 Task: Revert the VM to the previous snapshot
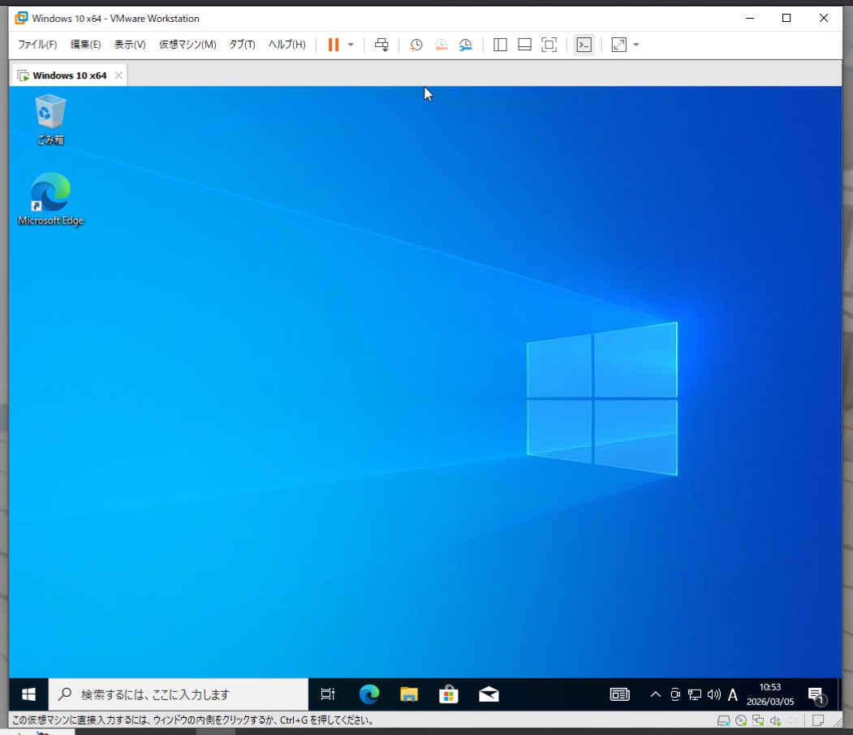pyautogui.click(x=441, y=45)
